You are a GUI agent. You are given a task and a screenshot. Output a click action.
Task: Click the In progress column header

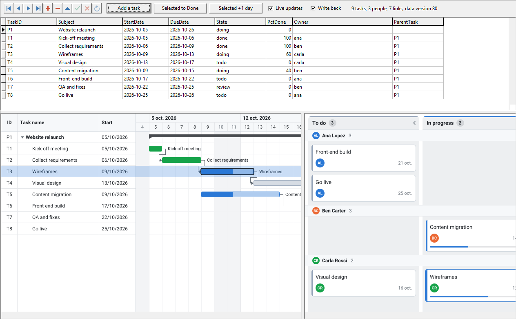point(469,123)
